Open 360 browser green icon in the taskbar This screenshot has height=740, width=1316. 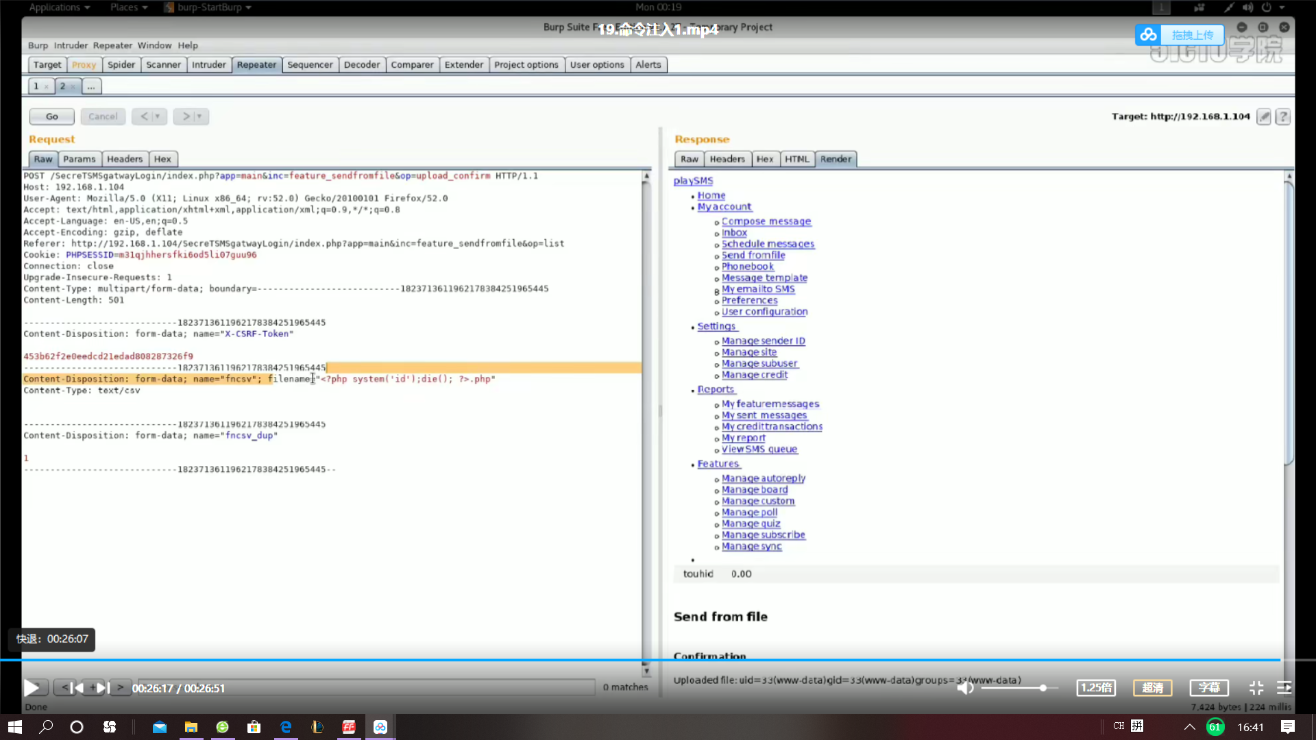point(223,727)
